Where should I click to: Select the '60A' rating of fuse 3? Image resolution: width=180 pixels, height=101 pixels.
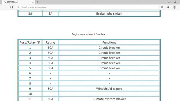[50, 58]
